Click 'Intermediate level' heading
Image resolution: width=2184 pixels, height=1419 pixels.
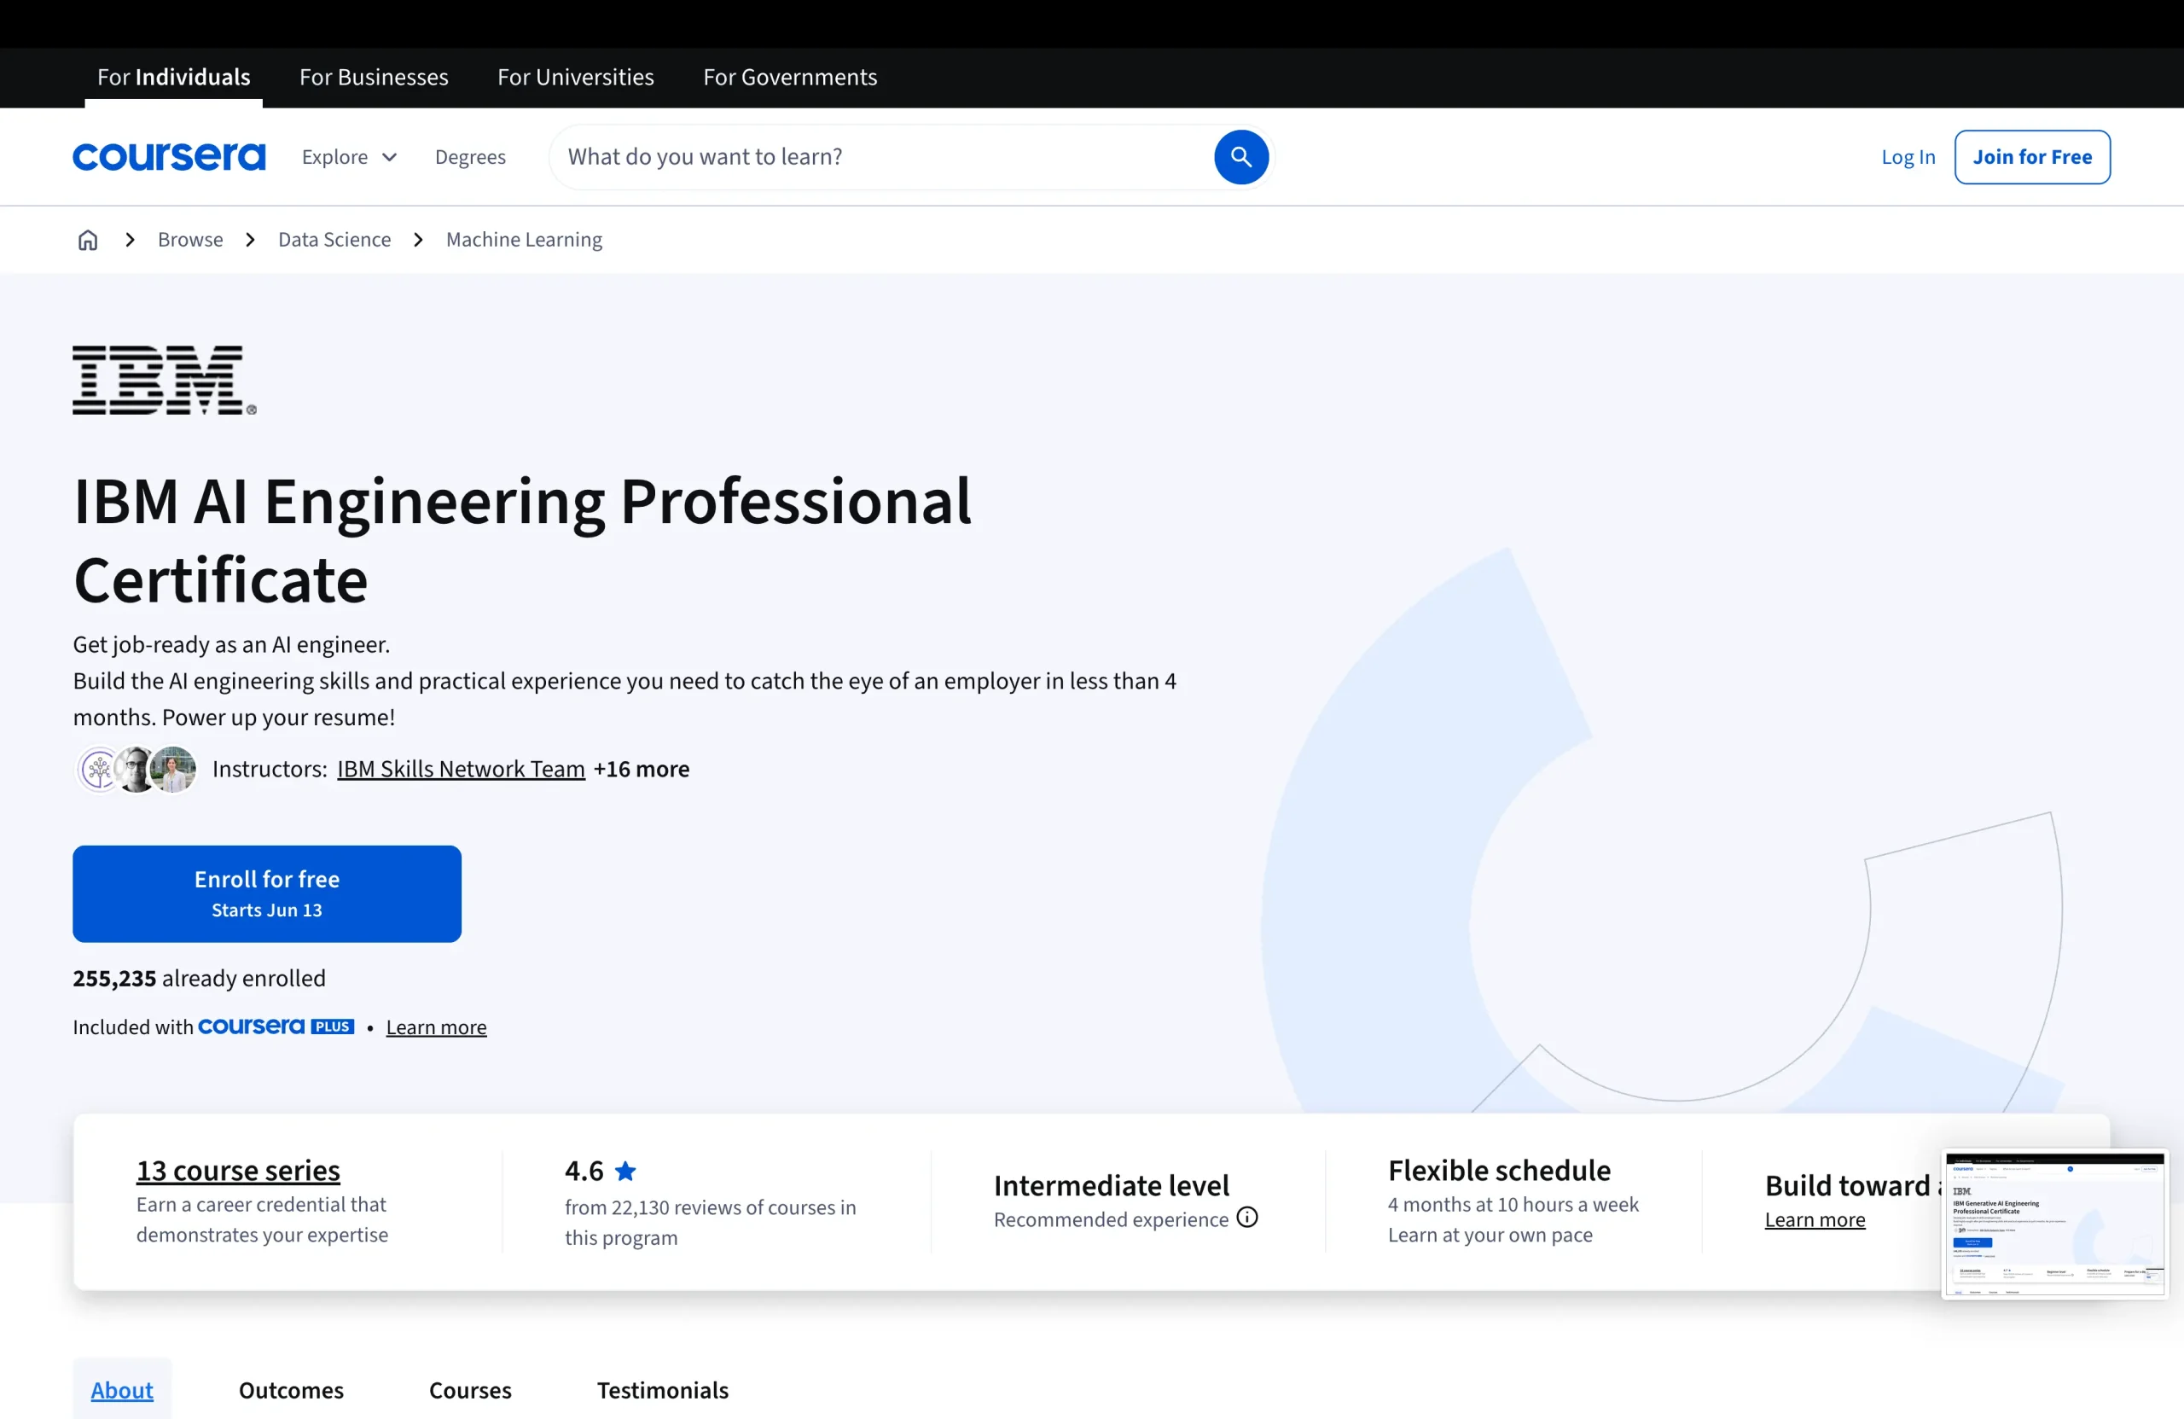click(x=1111, y=1186)
